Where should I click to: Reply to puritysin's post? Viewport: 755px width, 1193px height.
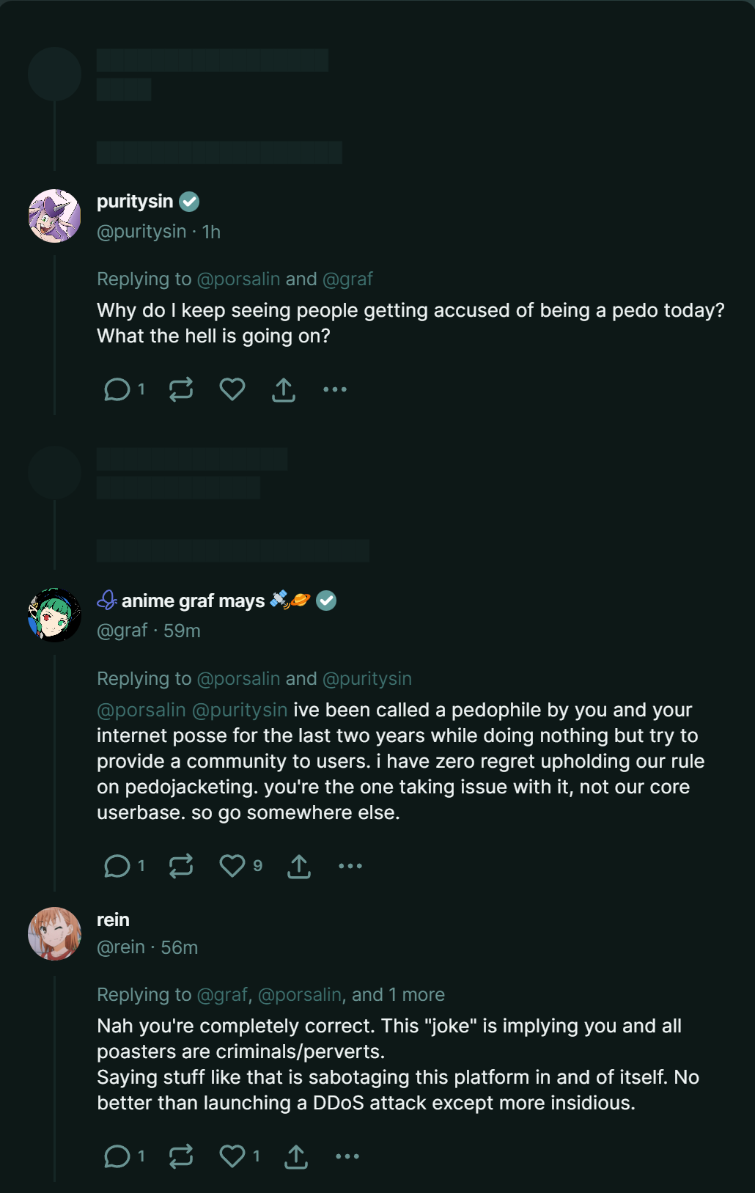pos(117,389)
